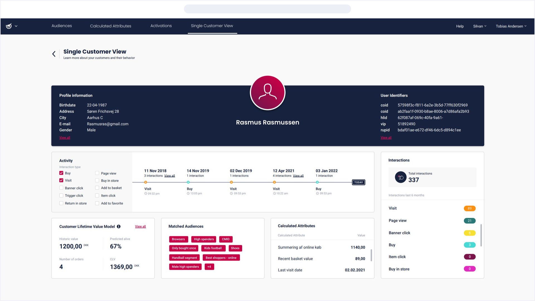Image resolution: width=535 pixels, height=301 pixels.
Task: Click the pointer icon beside Total interactions
Action: point(400,177)
